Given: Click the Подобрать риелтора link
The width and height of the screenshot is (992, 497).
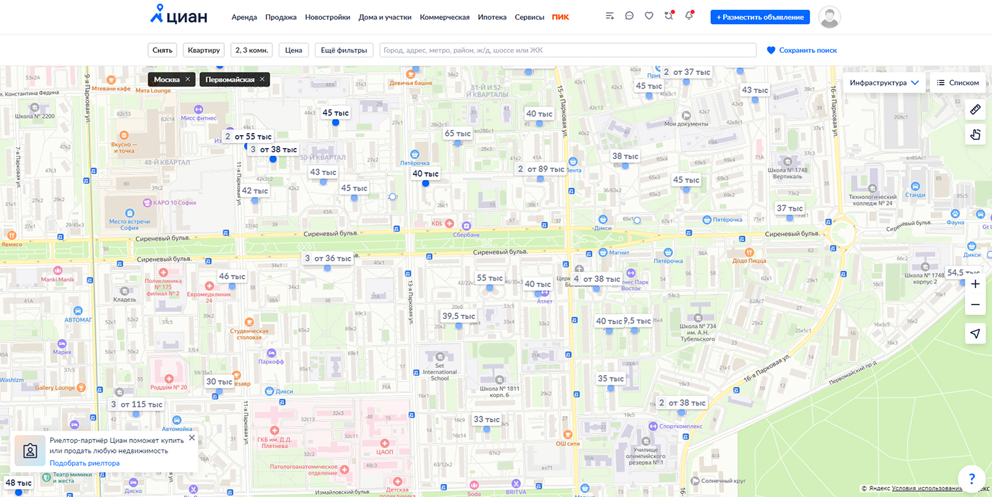Looking at the screenshot, I should point(85,463).
